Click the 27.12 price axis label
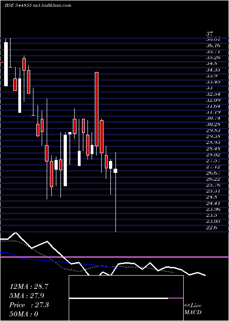The width and height of the screenshot is (229, 321). click(213, 166)
